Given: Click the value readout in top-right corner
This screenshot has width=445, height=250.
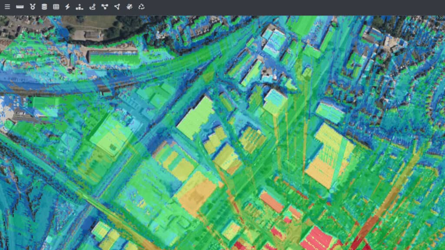Looking at the screenshot, I should (x=440, y=18).
